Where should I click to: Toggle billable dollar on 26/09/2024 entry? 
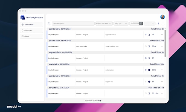(146, 35)
